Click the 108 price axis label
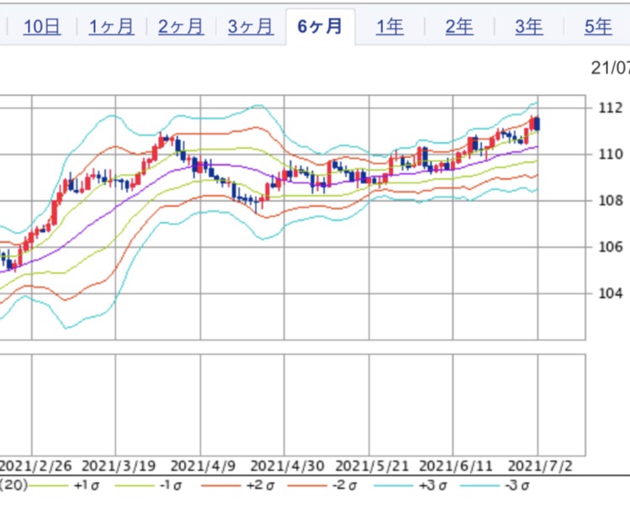This screenshot has width=630, height=506. pos(611,200)
